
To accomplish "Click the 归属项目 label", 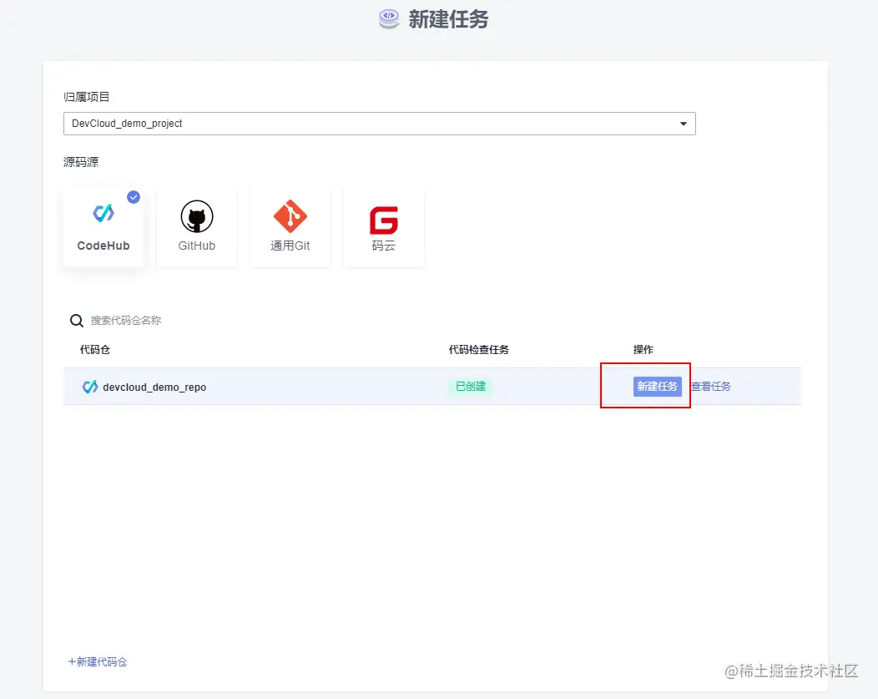I will tap(86, 97).
